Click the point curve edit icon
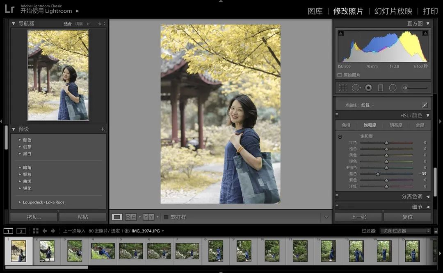443x273 pixels. point(425,105)
